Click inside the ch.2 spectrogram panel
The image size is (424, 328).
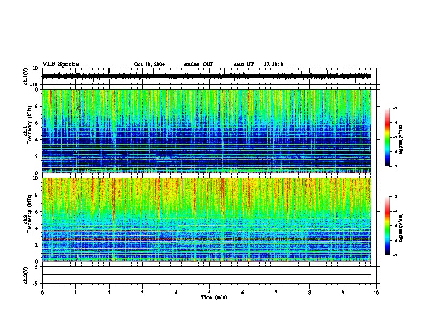207,220
